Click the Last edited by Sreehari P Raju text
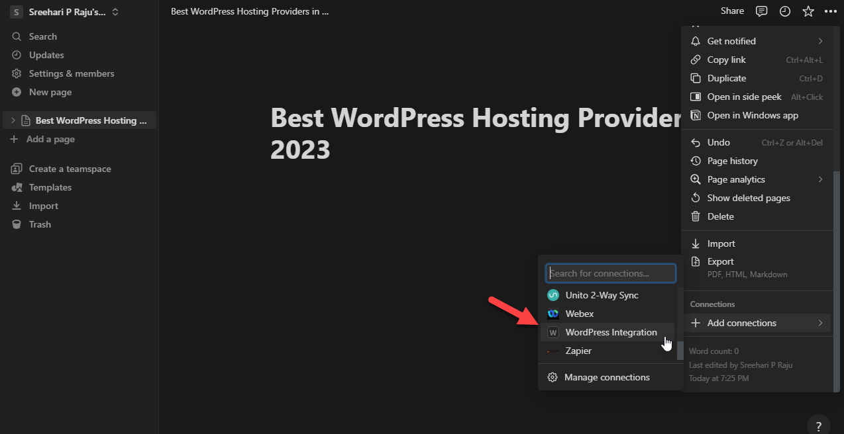Image resolution: width=844 pixels, height=434 pixels. coord(741,365)
